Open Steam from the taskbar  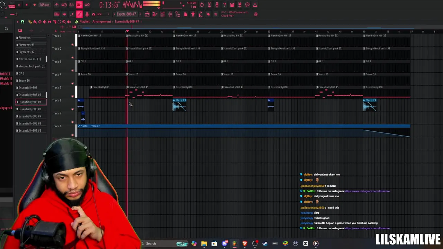pos(265,243)
